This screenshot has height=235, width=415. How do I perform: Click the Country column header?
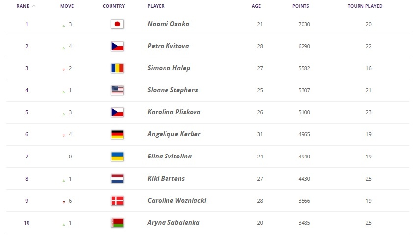click(113, 6)
